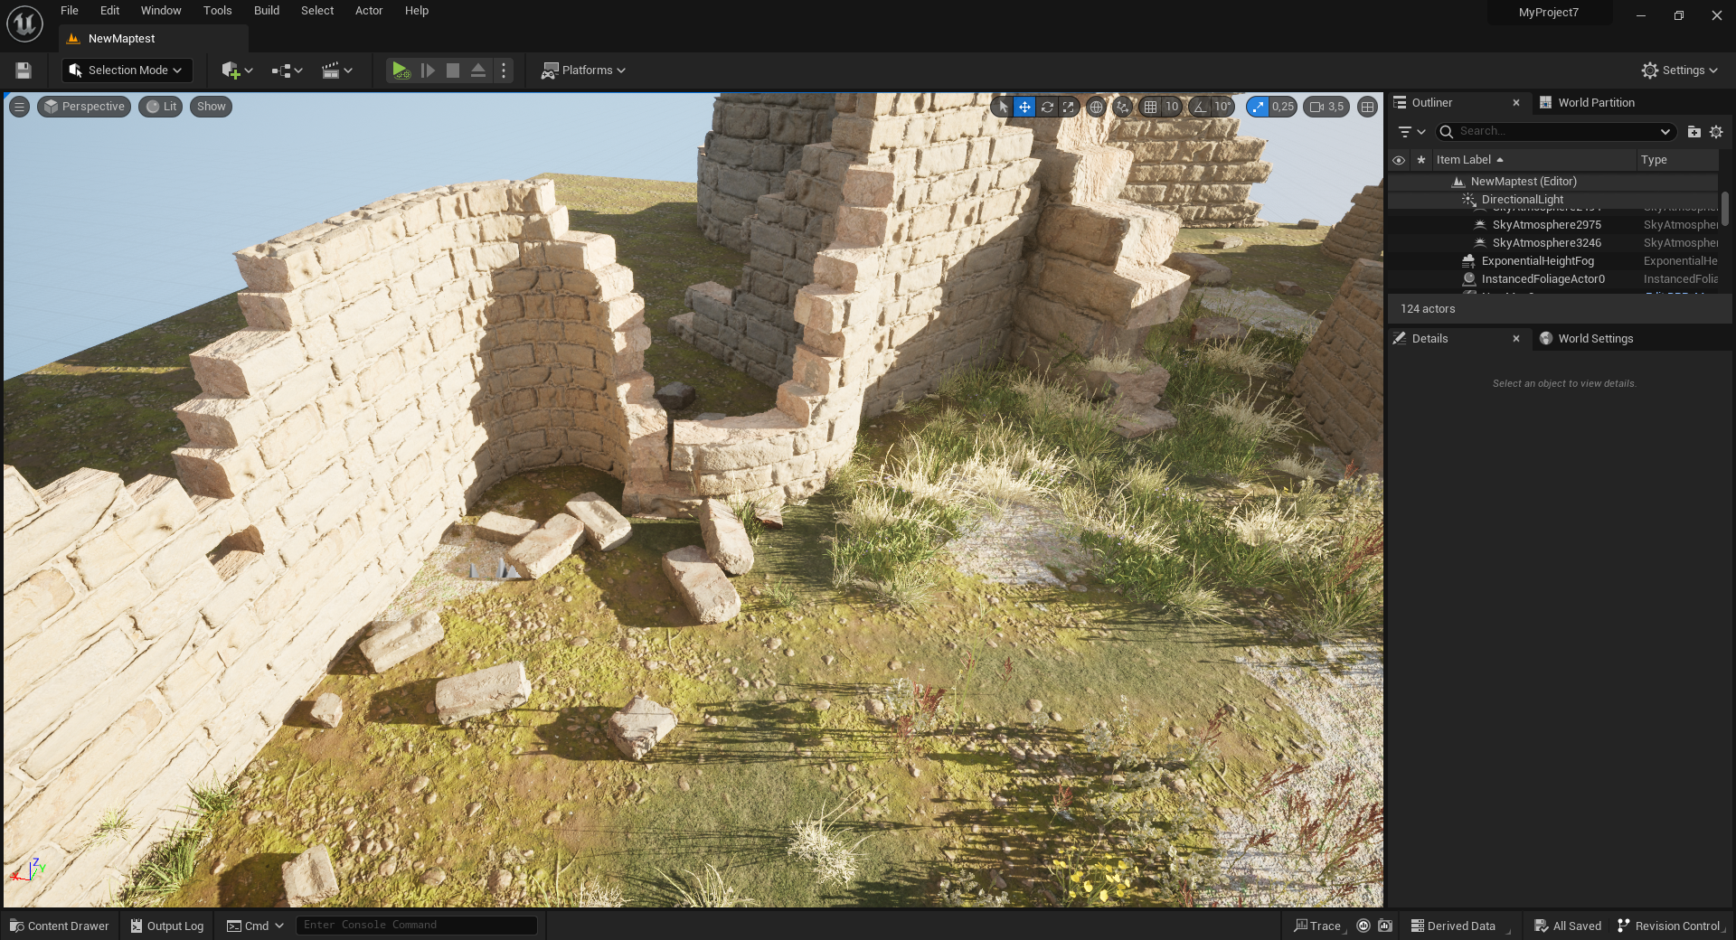Close the Details tab
1736x940 pixels.
point(1516,339)
